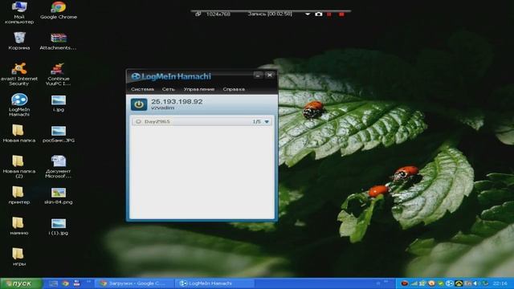The image size is (514, 289).
Task: Select the i (1).jpg image file
Action: [59, 226]
